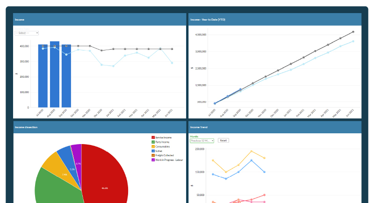The width and height of the screenshot is (374, 203).
Task: Click the Consumables legend label
Action: (162, 147)
